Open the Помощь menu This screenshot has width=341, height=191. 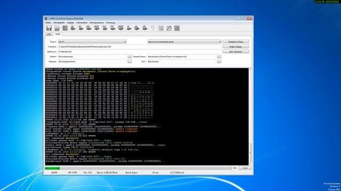pyautogui.click(x=111, y=22)
